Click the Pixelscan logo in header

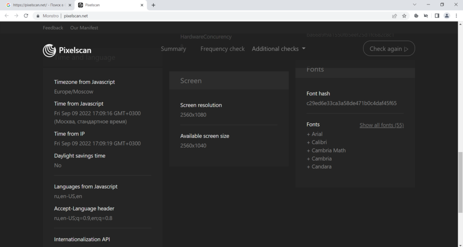pyautogui.click(x=67, y=50)
